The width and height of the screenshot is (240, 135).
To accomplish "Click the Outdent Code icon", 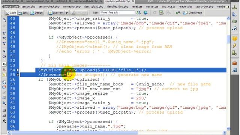I will coord(4,116).
